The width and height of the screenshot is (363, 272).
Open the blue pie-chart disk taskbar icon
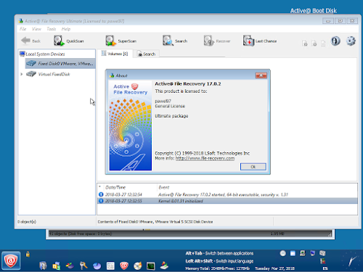point(97,266)
